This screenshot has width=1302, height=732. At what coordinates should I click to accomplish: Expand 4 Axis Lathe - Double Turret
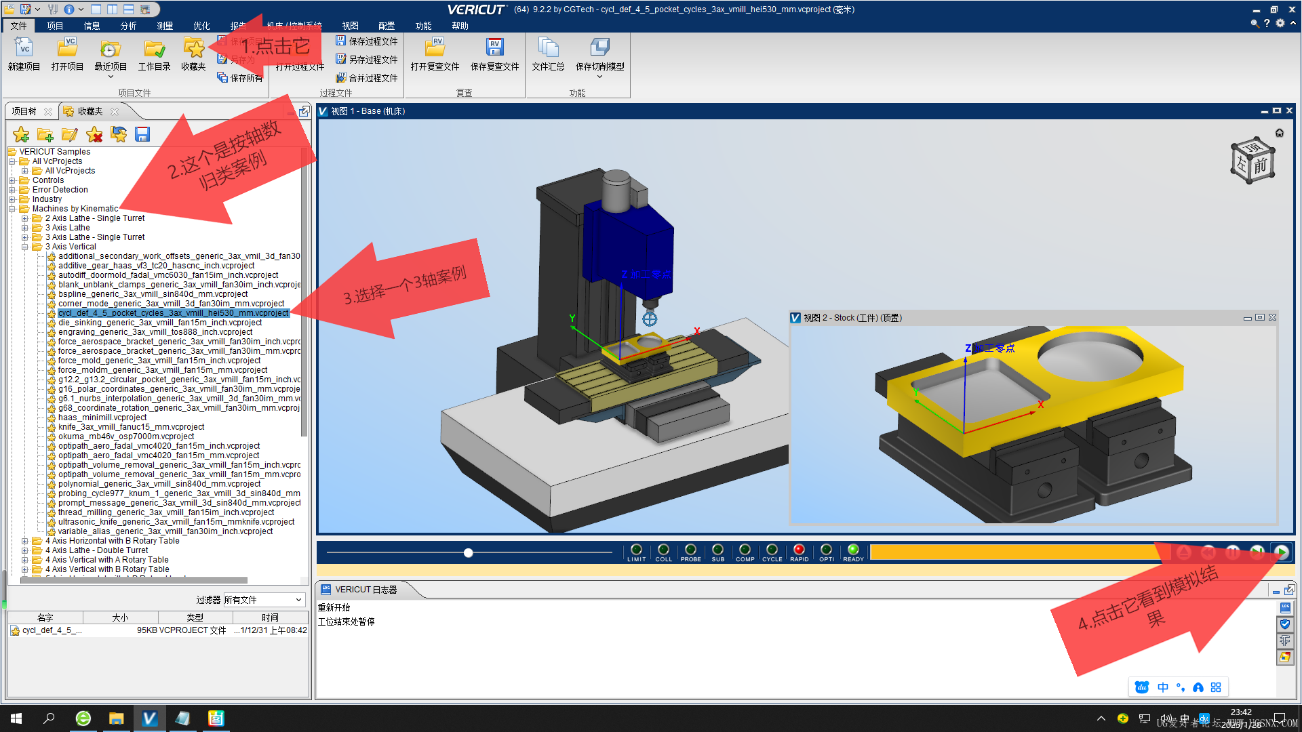[x=25, y=550]
